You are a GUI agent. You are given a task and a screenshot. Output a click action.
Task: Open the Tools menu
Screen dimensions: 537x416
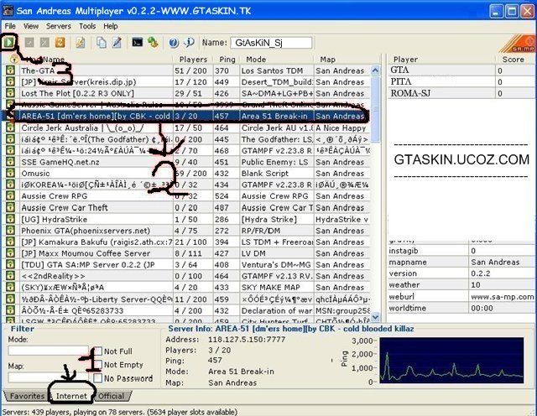(x=87, y=26)
